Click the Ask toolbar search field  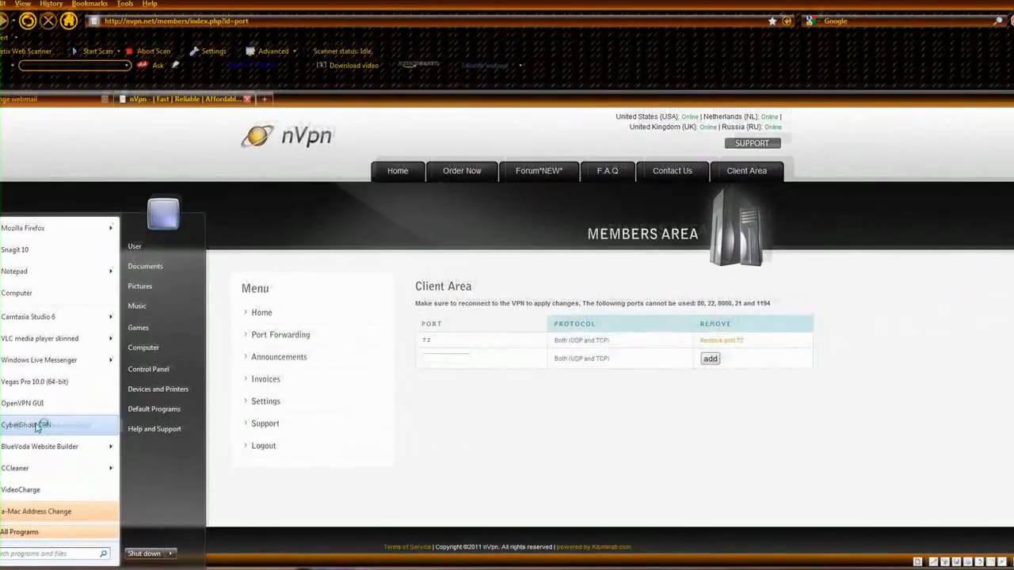tap(74, 66)
